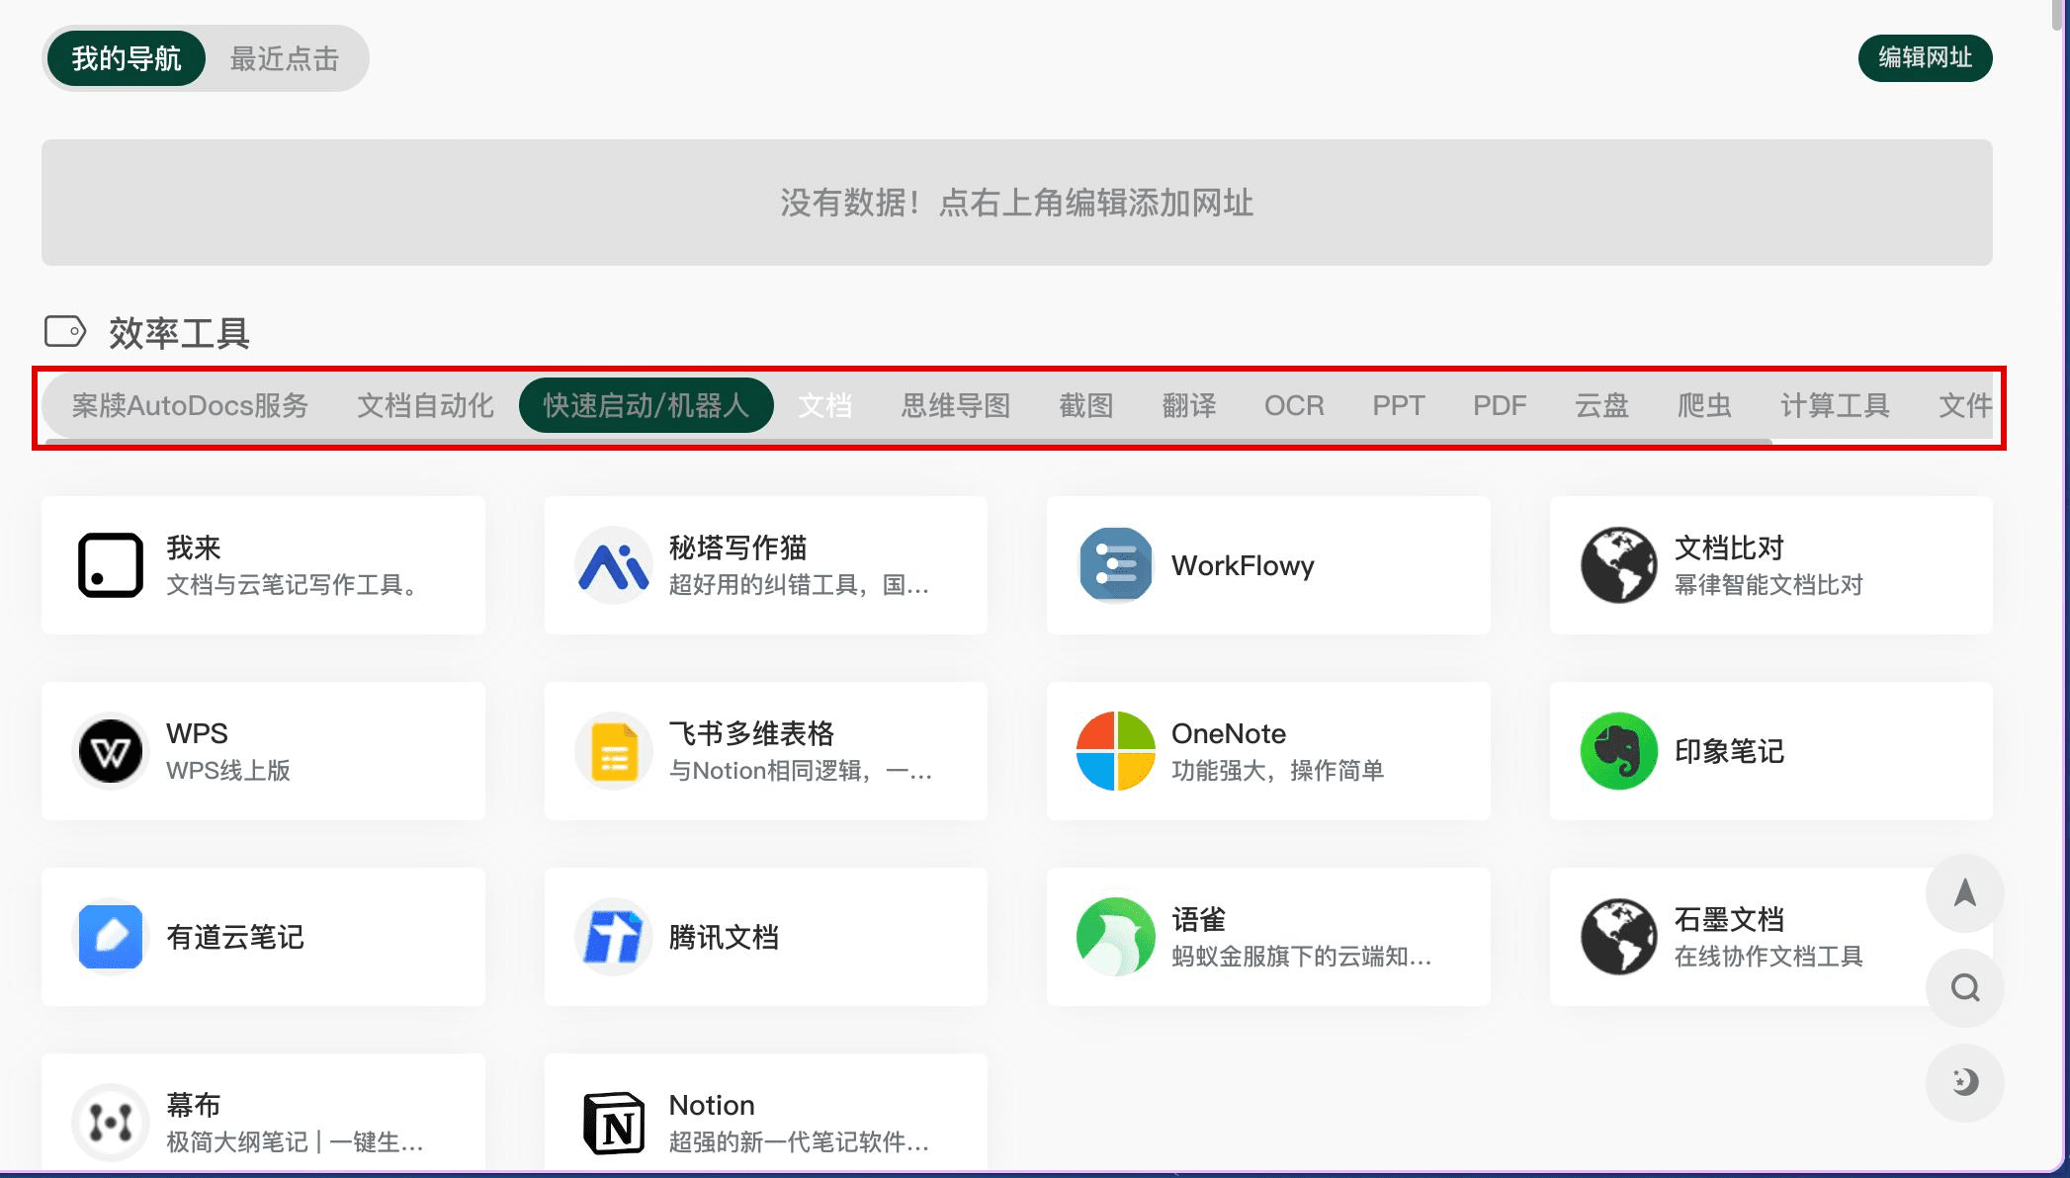Click the 腾讯文档 logo icon
The height and width of the screenshot is (1178, 2070).
coord(613,937)
